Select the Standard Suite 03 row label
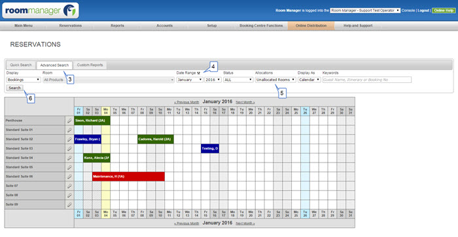The height and width of the screenshot is (237, 458). click(x=35, y=148)
